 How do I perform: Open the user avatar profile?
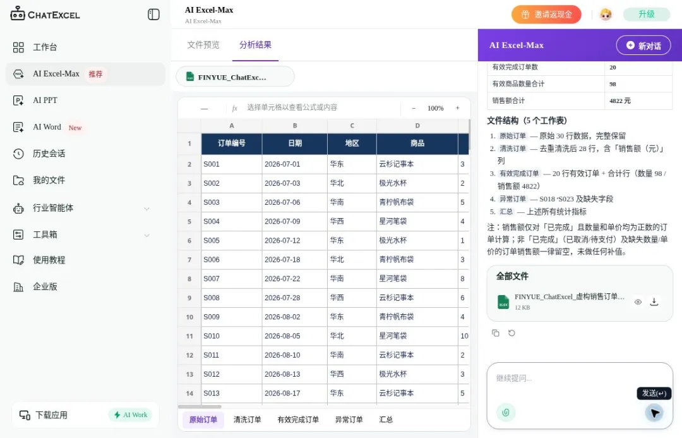point(606,15)
